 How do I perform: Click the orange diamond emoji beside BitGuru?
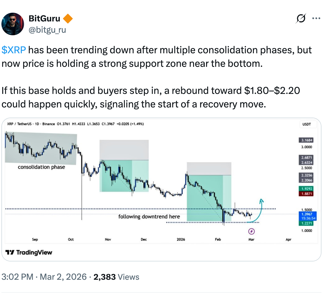coord(68,18)
